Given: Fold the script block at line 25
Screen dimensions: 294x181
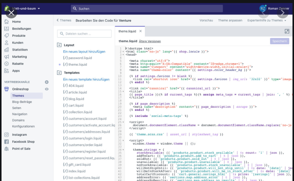Looking at the screenshot, I should click(123, 122).
